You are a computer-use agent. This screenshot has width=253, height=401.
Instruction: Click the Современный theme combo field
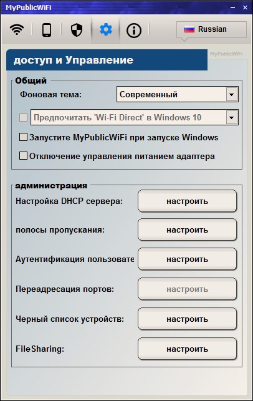pos(178,94)
